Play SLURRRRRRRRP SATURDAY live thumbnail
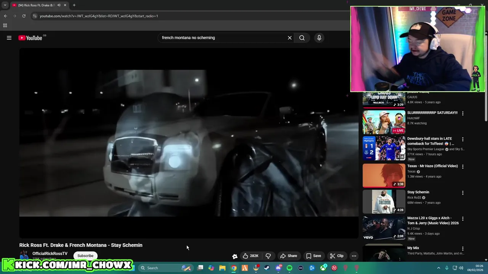 pyautogui.click(x=384, y=122)
